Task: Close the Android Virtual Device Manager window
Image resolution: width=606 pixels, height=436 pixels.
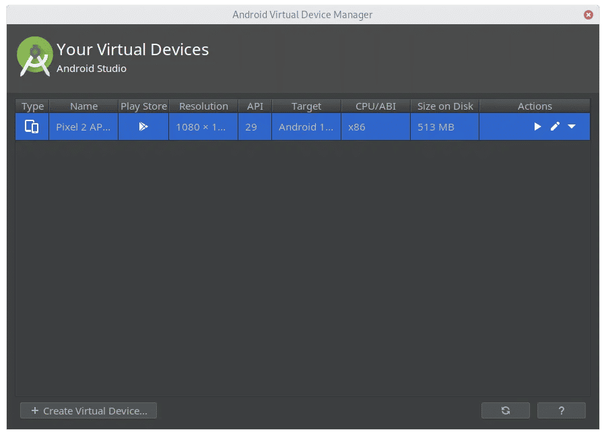Action: (588, 15)
